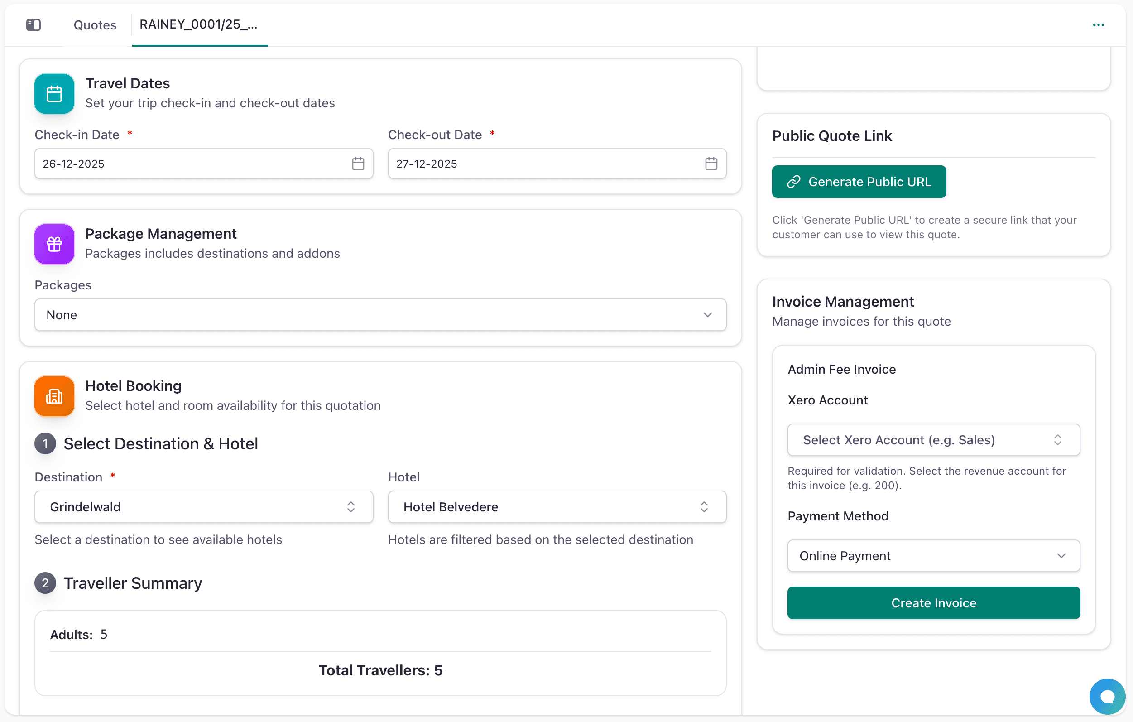Click the Create Invoice button
Image resolution: width=1133 pixels, height=722 pixels.
pyautogui.click(x=933, y=602)
